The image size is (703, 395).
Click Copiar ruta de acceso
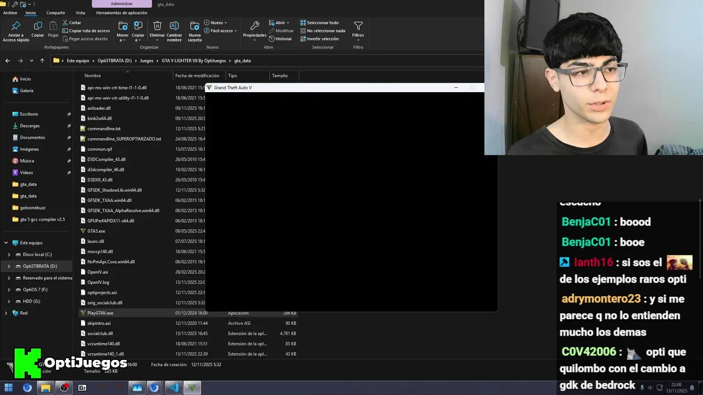pyautogui.click(x=86, y=31)
